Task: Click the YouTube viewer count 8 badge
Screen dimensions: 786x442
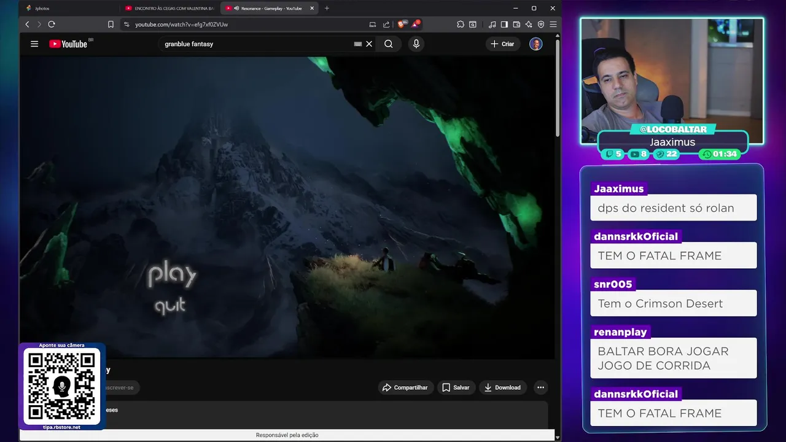Action: 639,154
